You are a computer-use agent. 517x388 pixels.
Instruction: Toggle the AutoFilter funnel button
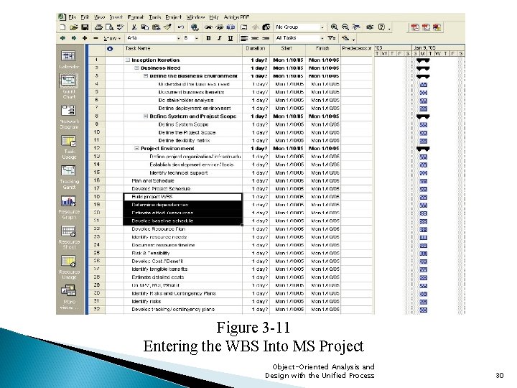(332, 38)
